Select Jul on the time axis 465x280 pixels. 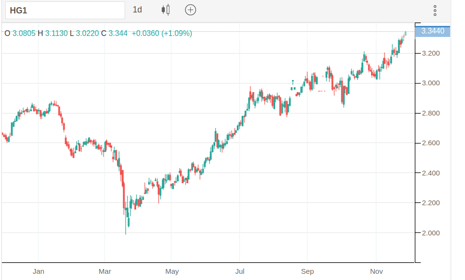pyautogui.click(x=239, y=271)
